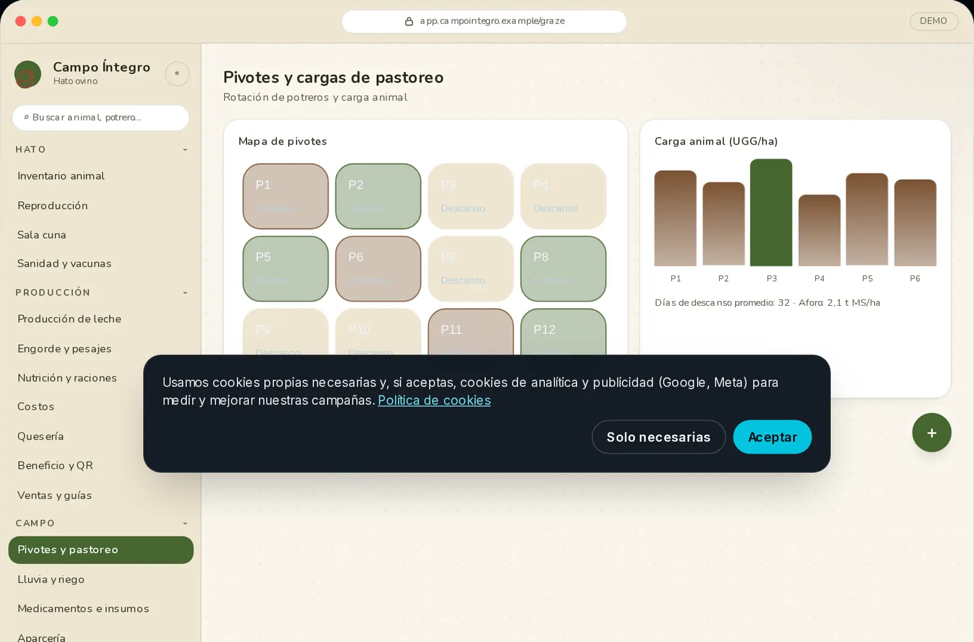Click Pivotes y cargas de pastoreo heading

click(x=333, y=77)
